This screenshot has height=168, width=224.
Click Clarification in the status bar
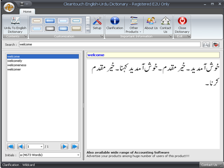pyautogui.click(x=10, y=165)
